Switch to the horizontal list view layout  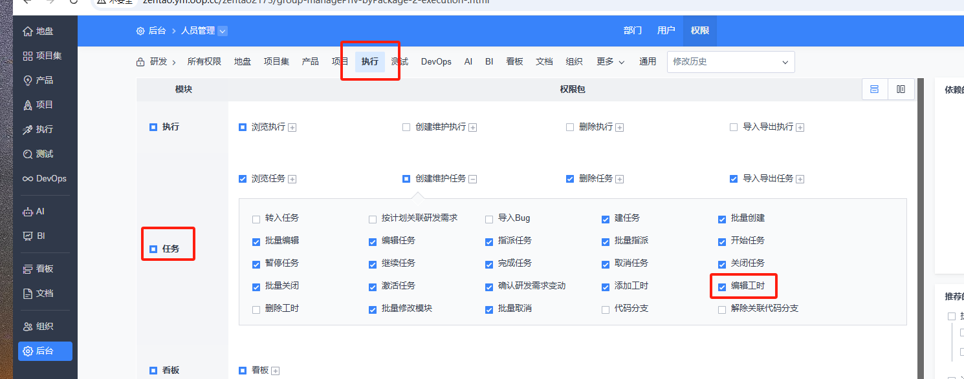click(x=875, y=89)
